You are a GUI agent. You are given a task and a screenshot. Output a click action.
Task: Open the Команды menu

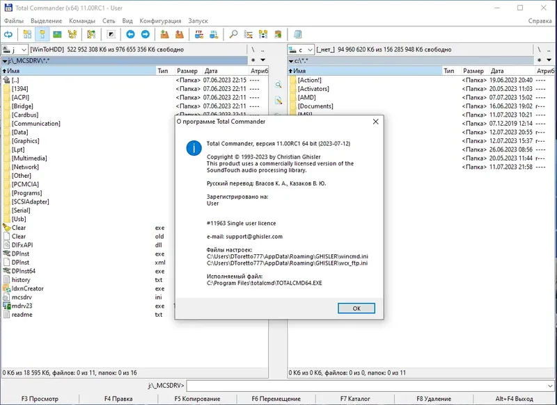(82, 21)
